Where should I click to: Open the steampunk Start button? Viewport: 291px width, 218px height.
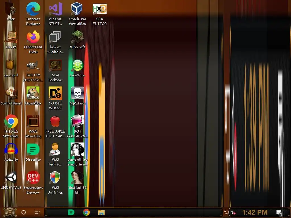coord(10,212)
